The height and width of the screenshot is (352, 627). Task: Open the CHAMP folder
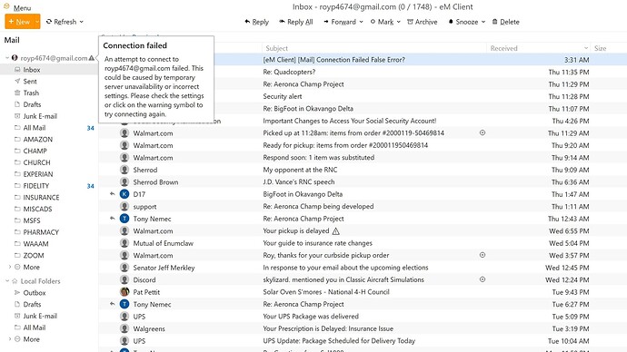point(49,151)
